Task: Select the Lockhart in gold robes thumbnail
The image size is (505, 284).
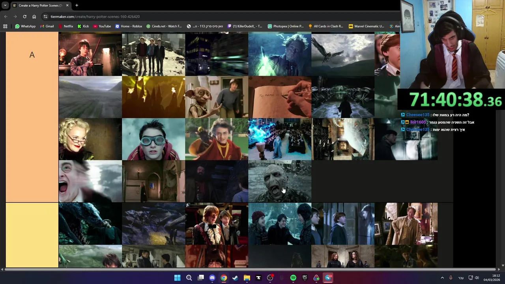Action: (406, 224)
